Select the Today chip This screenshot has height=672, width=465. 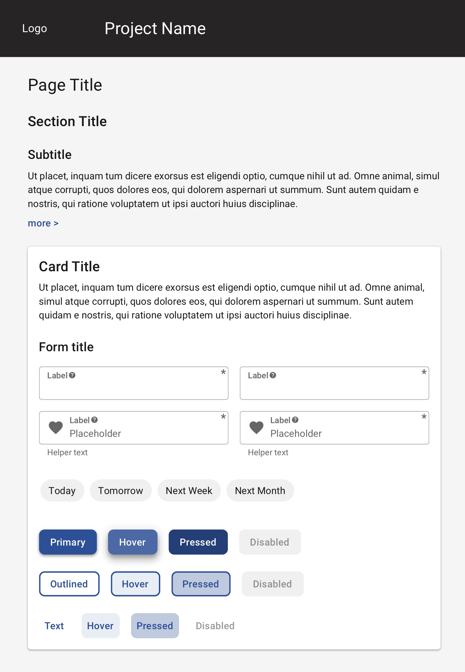pos(62,491)
